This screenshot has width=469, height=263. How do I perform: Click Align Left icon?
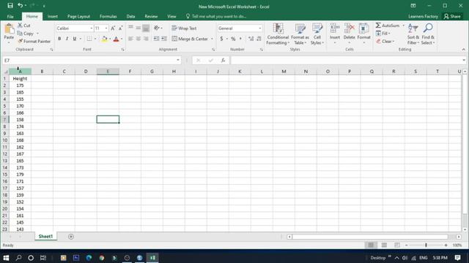coord(130,39)
